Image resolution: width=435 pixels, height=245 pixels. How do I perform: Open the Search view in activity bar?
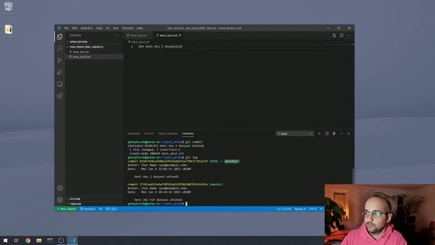(x=60, y=48)
